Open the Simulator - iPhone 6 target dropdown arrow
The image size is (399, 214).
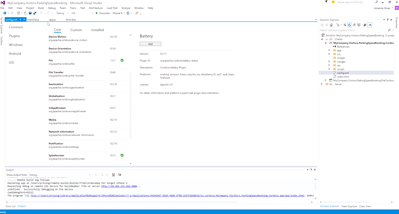[x=124, y=13]
